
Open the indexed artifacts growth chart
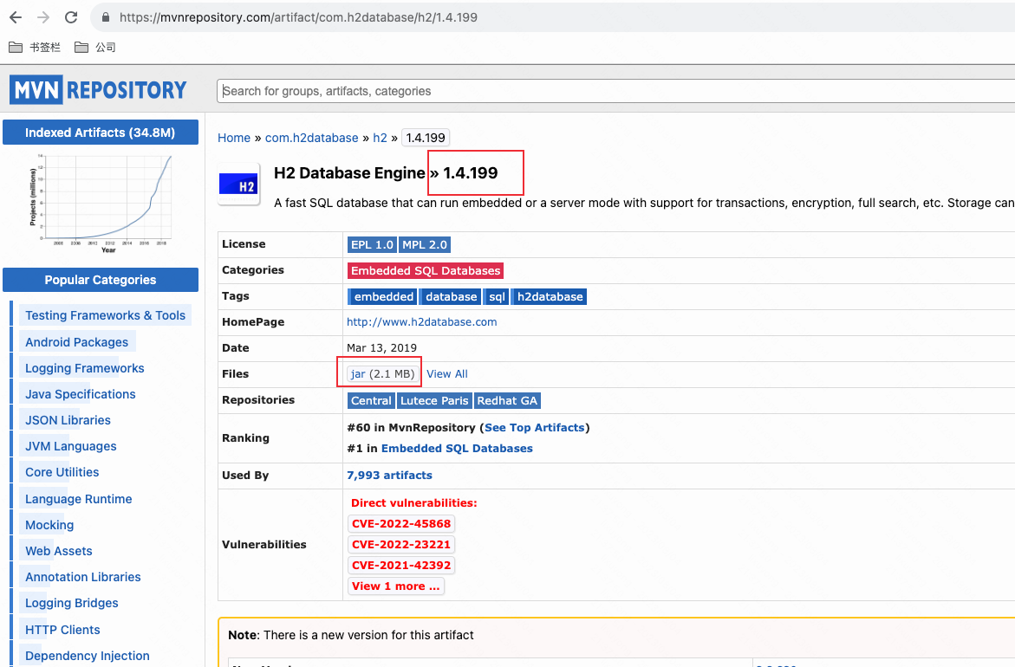click(x=101, y=204)
